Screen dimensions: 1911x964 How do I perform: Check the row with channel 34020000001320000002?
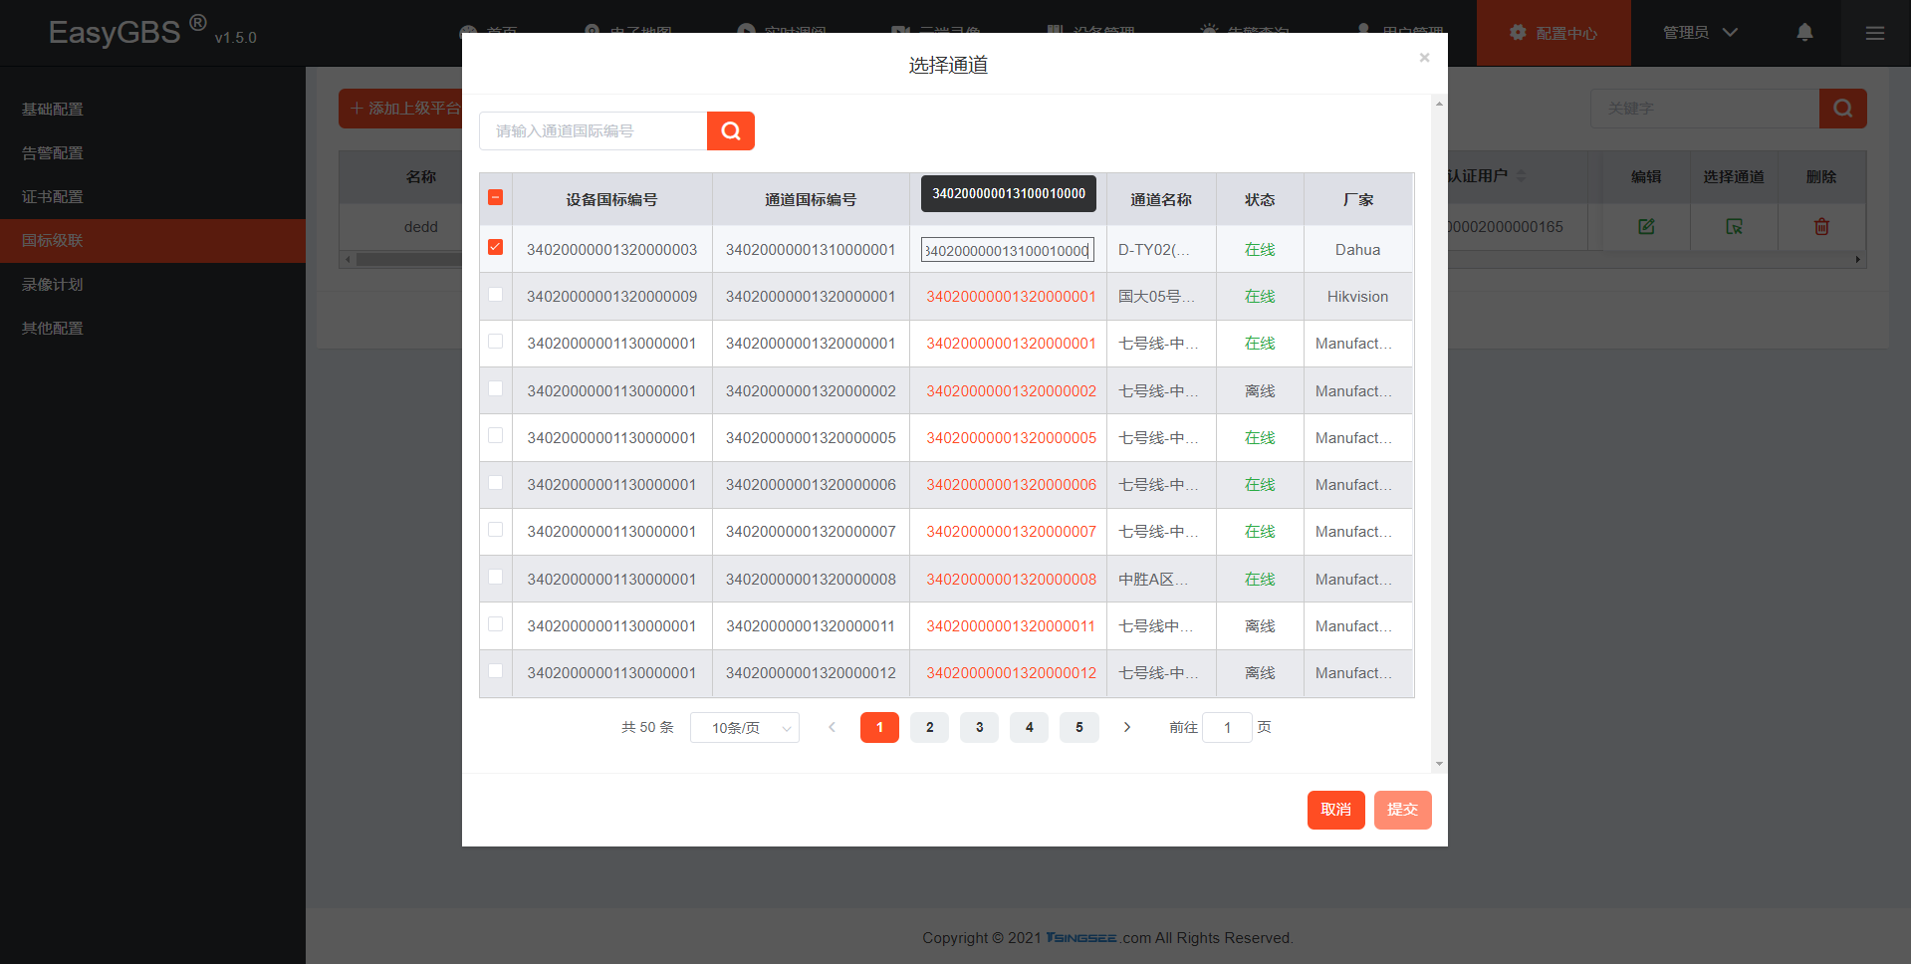point(496,389)
